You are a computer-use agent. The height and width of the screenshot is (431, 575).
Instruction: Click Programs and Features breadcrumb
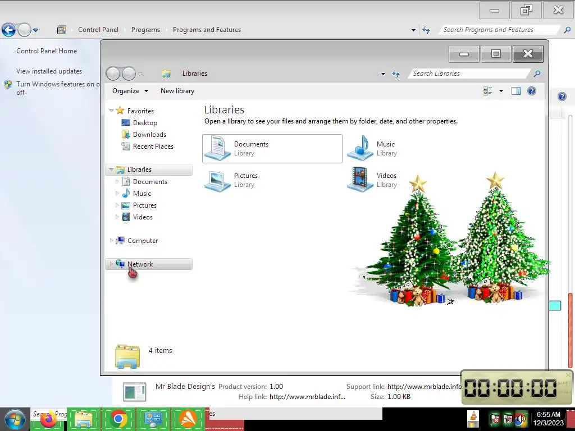click(x=207, y=30)
